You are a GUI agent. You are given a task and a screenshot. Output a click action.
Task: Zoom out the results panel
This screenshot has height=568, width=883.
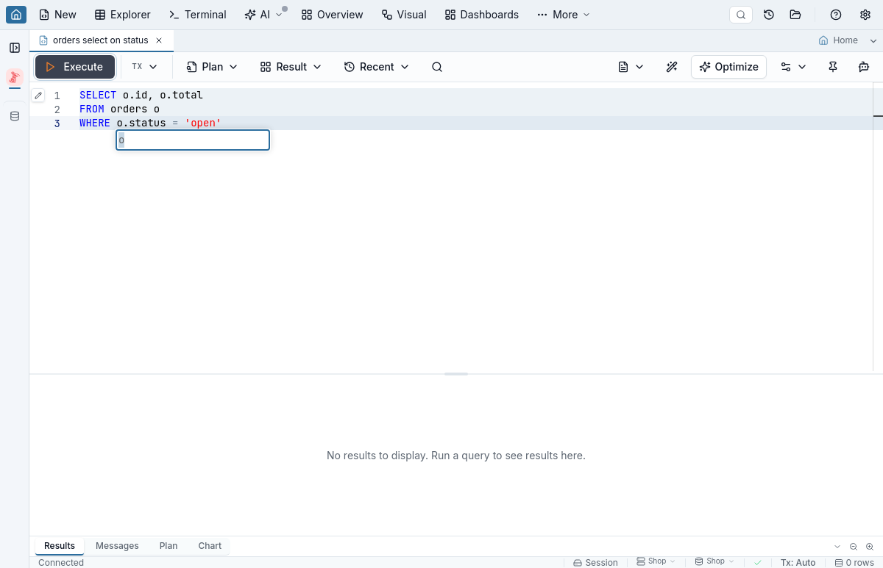[854, 547]
